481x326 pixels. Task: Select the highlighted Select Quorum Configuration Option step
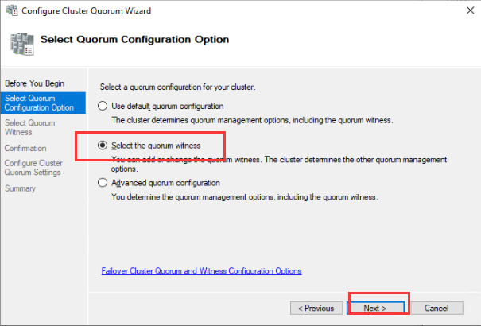[40, 103]
